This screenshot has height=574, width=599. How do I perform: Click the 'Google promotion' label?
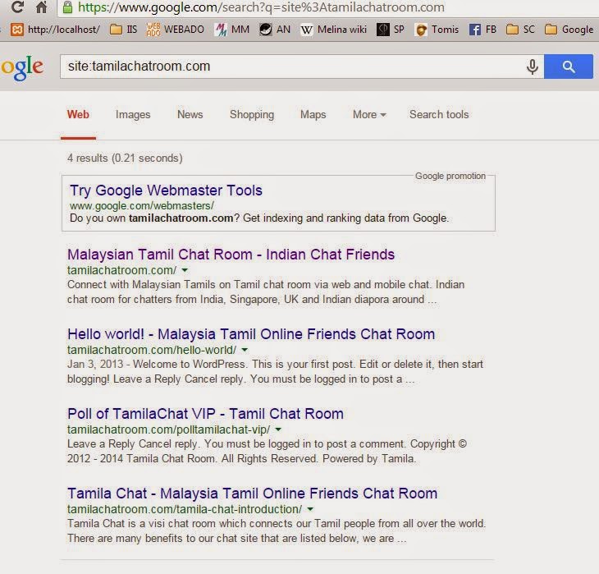tap(450, 176)
